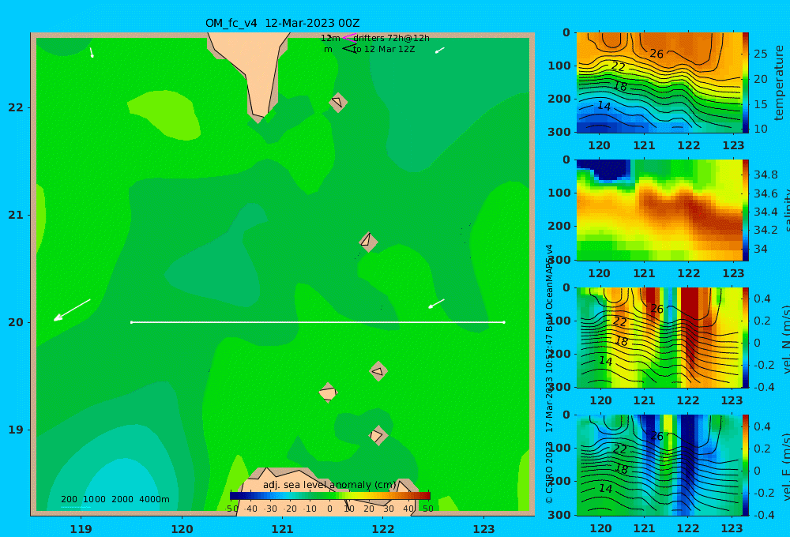Click latitude label 21 on main map

click(16, 215)
